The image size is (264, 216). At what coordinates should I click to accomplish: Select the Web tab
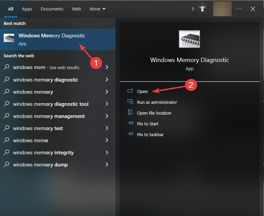click(76, 9)
